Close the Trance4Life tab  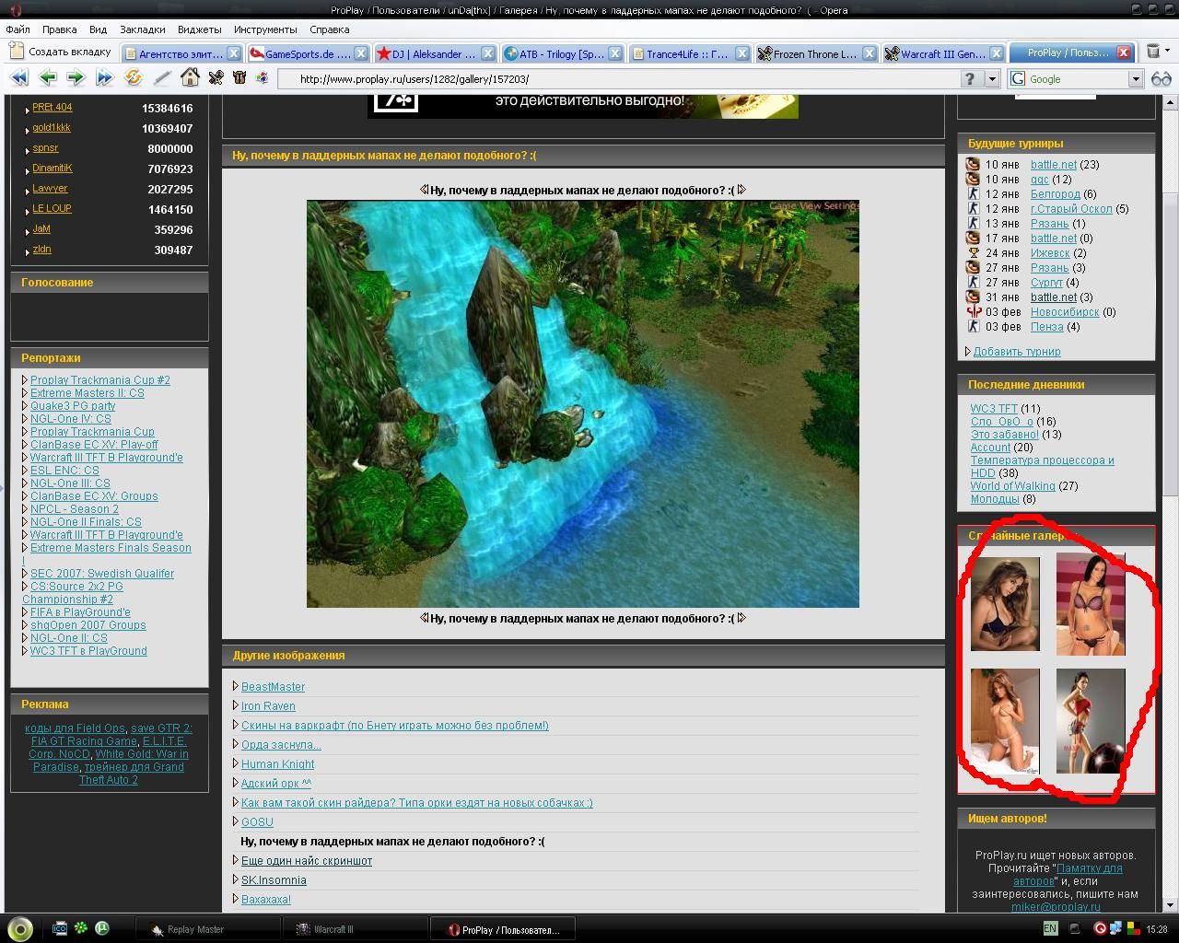pyautogui.click(x=742, y=53)
